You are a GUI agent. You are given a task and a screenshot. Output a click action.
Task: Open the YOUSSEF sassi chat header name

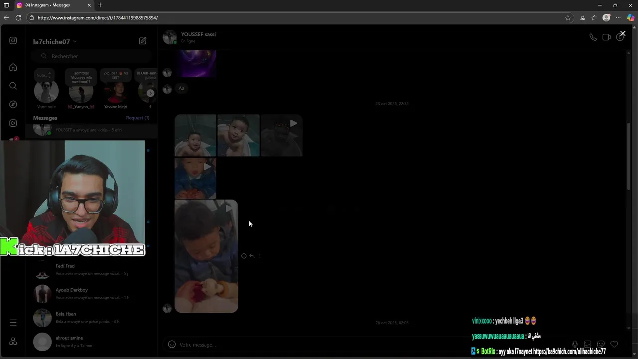tap(198, 34)
